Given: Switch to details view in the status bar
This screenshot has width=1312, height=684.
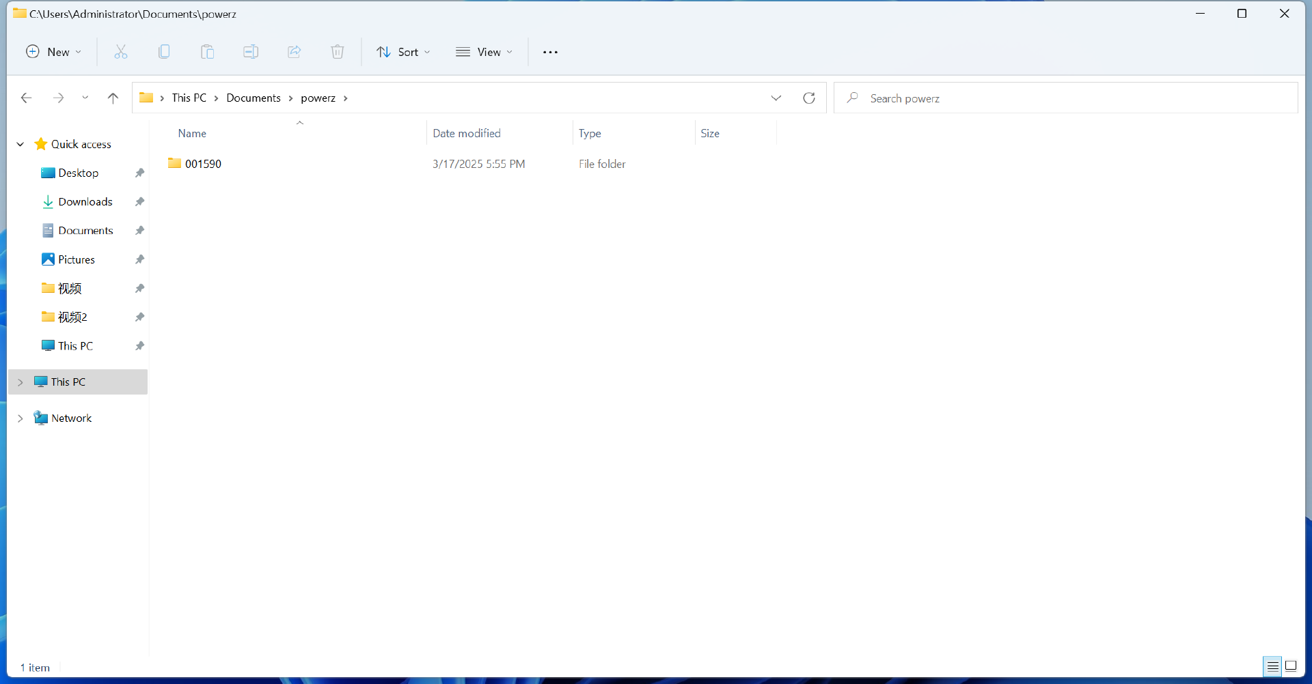Looking at the screenshot, I should [1272, 666].
